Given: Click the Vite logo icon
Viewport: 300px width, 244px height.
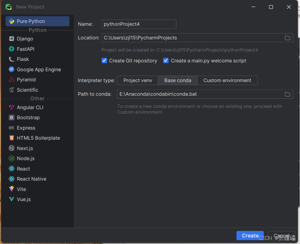Looking at the screenshot, I should pyautogui.click(x=12, y=189).
